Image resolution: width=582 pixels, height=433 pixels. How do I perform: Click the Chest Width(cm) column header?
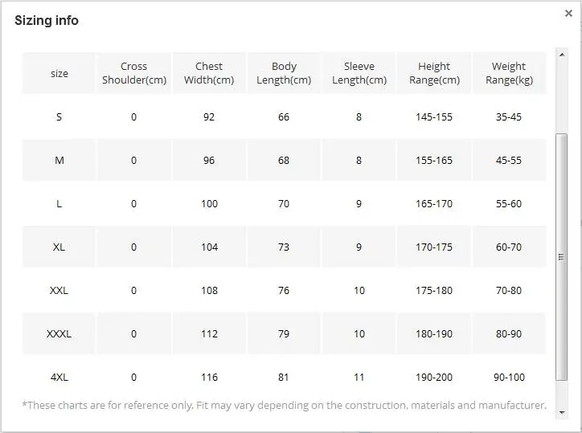pyautogui.click(x=209, y=73)
